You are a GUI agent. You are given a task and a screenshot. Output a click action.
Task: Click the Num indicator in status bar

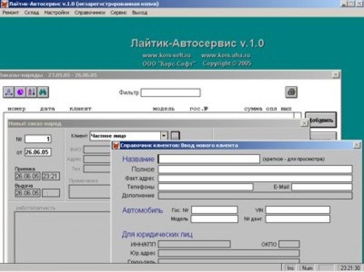(308, 268)
